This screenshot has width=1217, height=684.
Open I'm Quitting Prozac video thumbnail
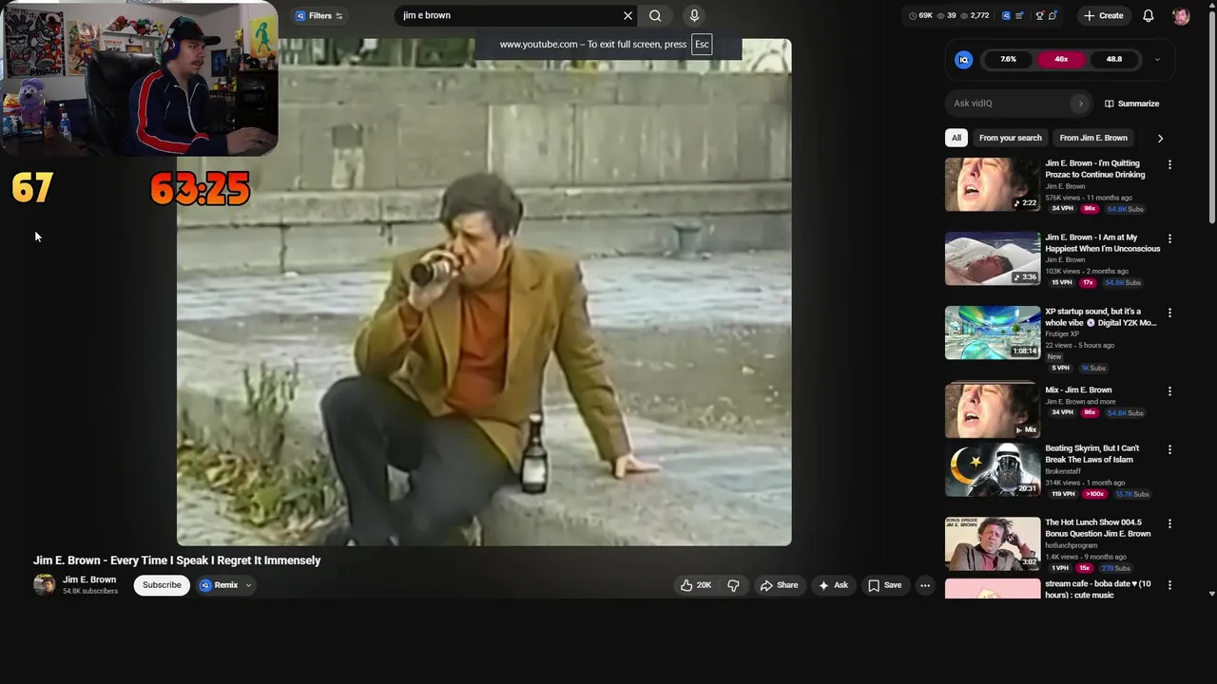(993, 184)
